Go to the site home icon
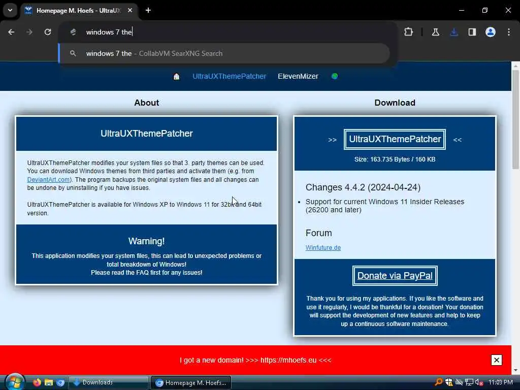The height and width of the screenshot is (390, 520). [x=176, y=77]
